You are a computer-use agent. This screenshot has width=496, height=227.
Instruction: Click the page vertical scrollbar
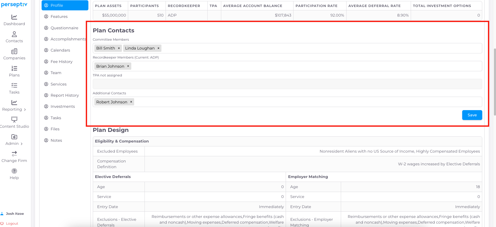pos(495,82)
